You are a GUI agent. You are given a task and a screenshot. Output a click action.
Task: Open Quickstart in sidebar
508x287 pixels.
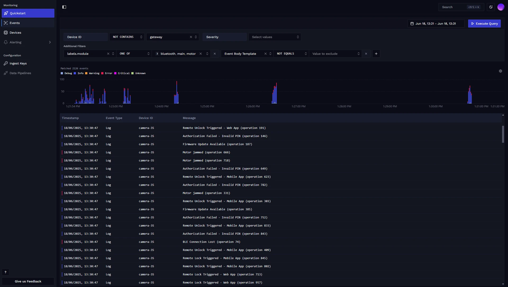click(28, 13)
